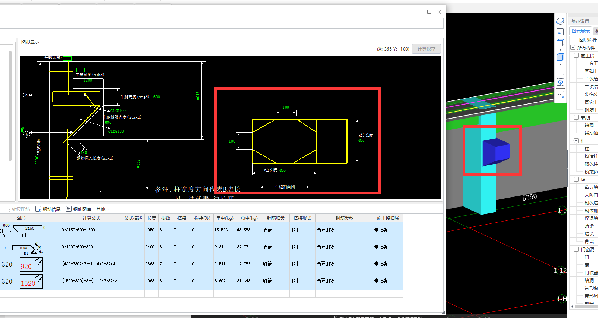Screen dimensions: 598x318
Task: Click the 单重(kg) column header
Action: [x=225, y=218]
